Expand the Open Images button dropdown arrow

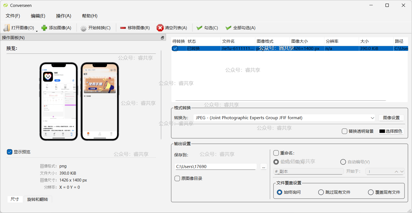tap(37, 31)
